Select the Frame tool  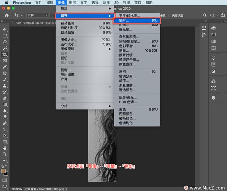pos(5,61)
